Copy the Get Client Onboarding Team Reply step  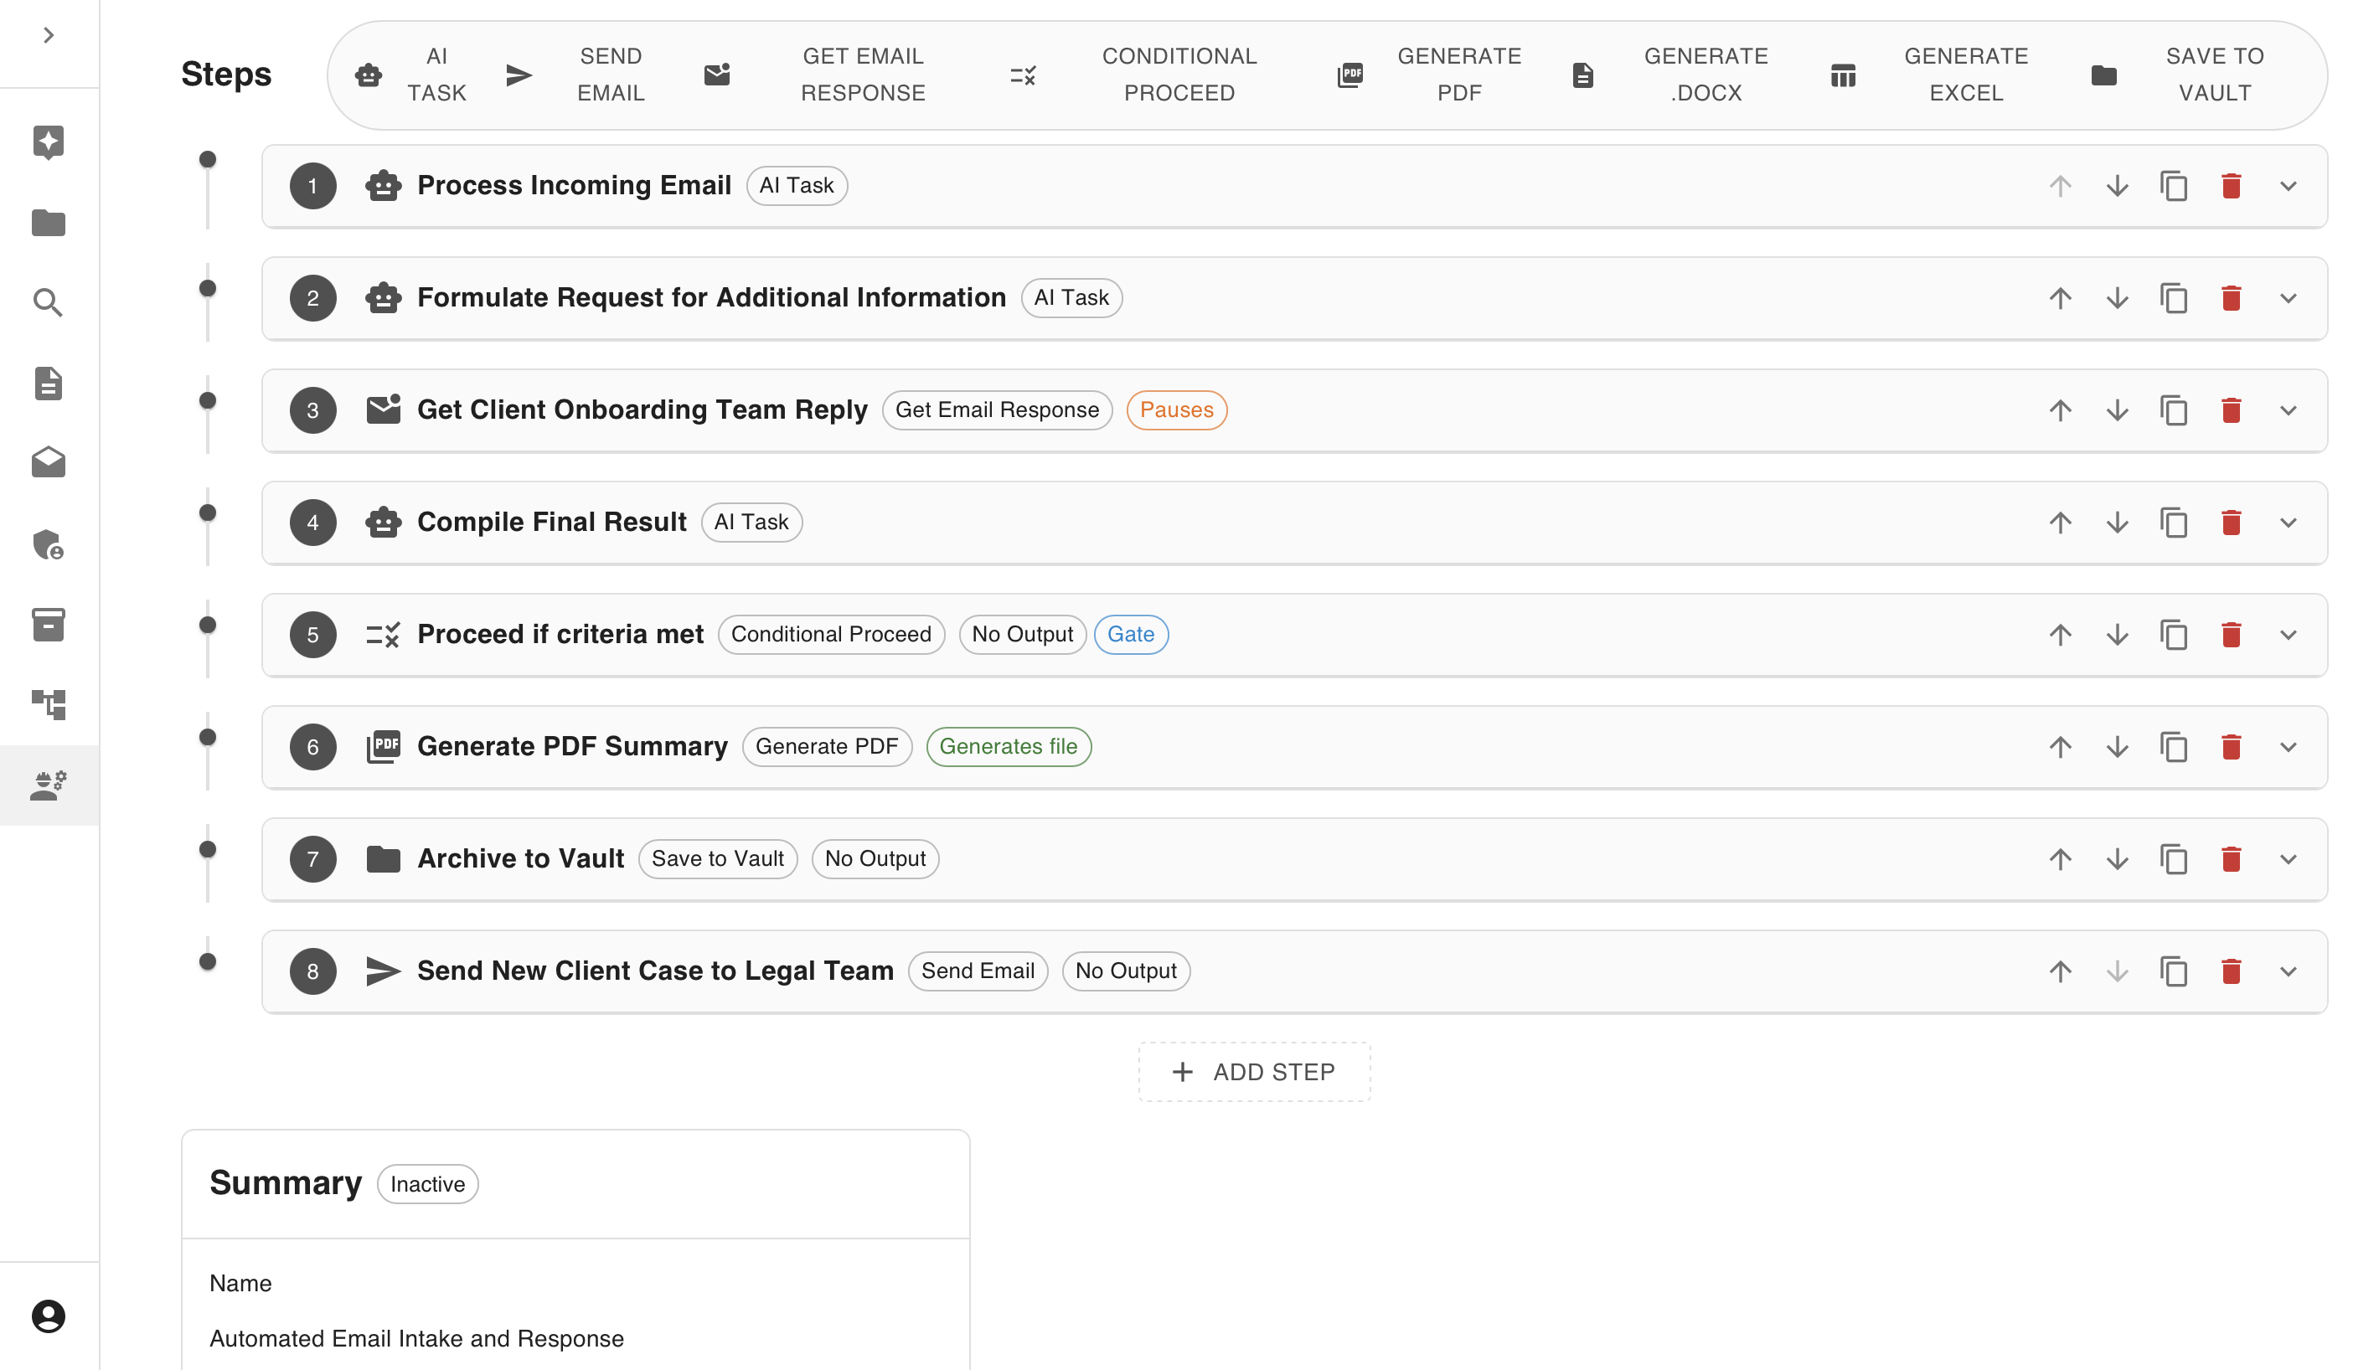click(x=2173, y=410)
